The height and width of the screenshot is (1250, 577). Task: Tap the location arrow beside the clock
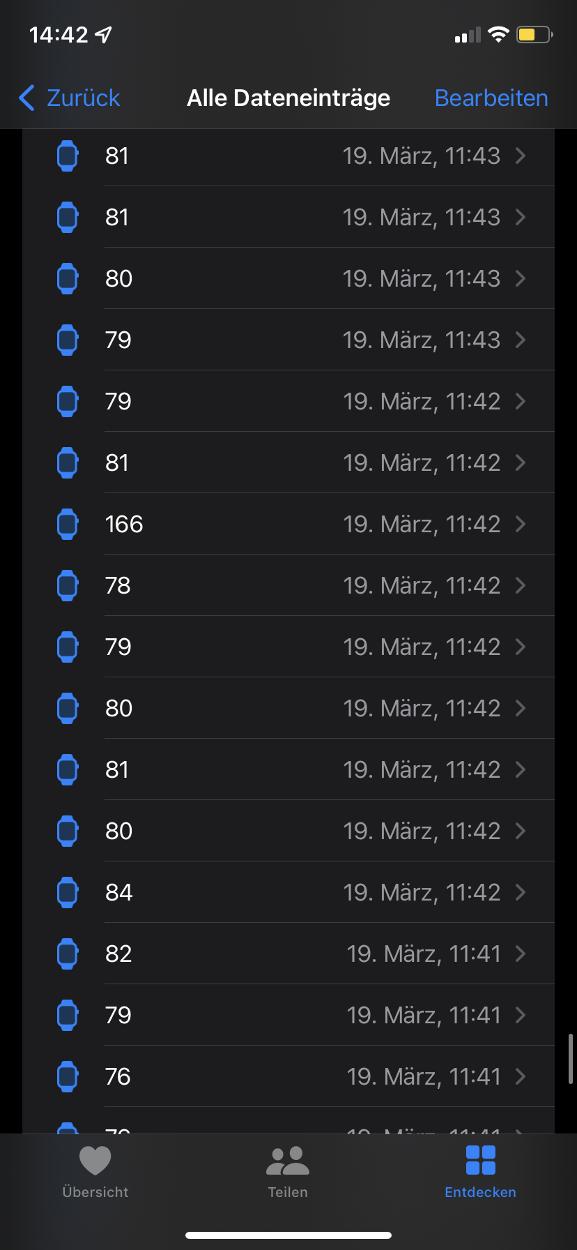point(104,35)
